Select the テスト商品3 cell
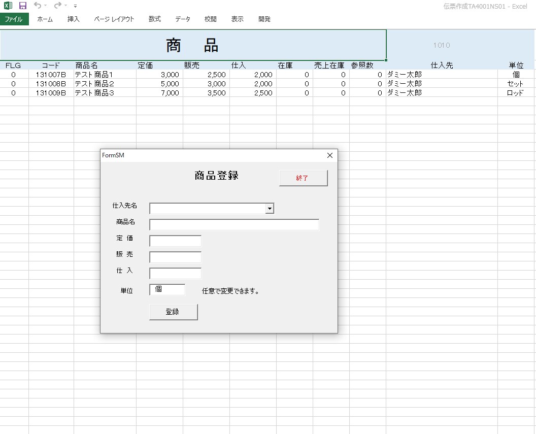Screen dimensions: 536x434 (x=105, y=93)
